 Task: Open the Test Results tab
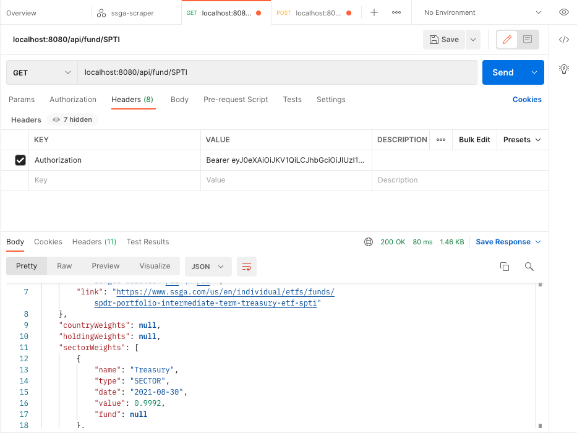click(x=148, y=242)
